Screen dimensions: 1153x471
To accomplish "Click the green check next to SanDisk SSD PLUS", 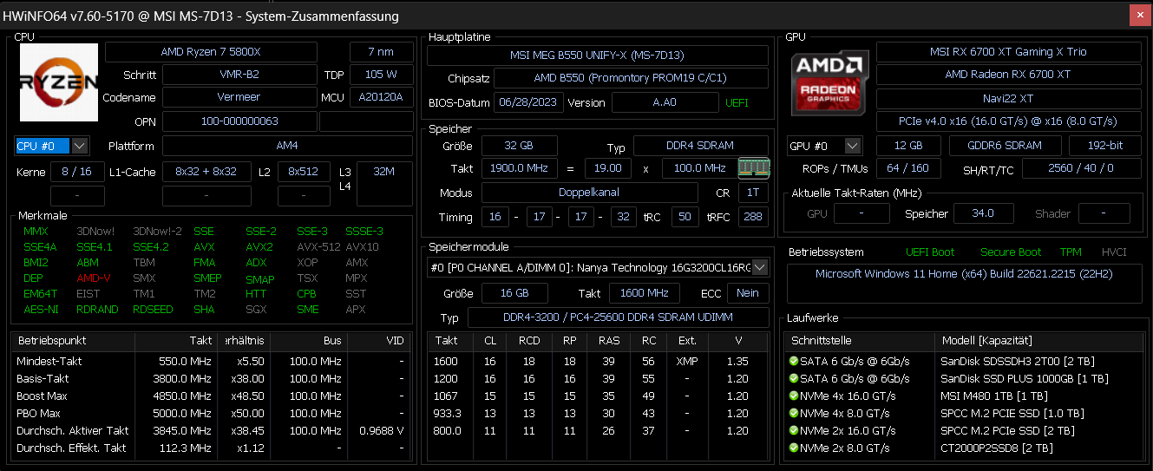I will coord(793,378).
